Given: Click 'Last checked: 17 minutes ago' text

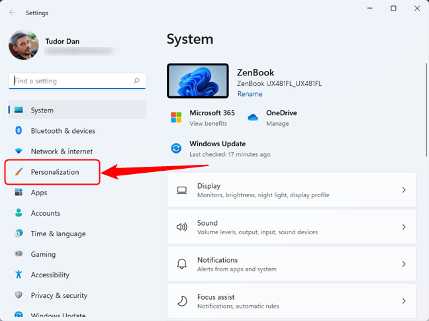Looking at the screenshot, I should [x=230, y=154].
